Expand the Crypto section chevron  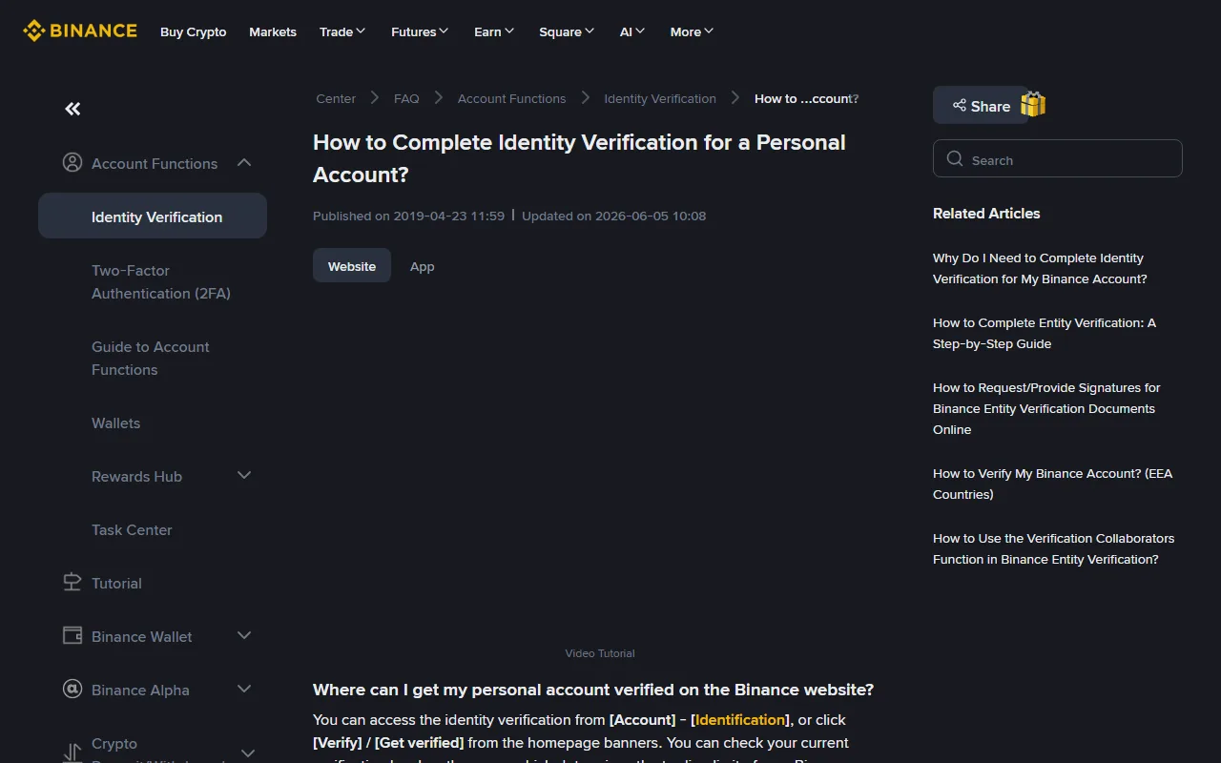tap(248, 753)
